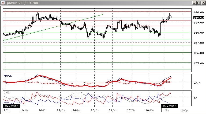Close the GBP/JPY chart window
Viewport: 206px width, 114px height.
click(203, 3)
